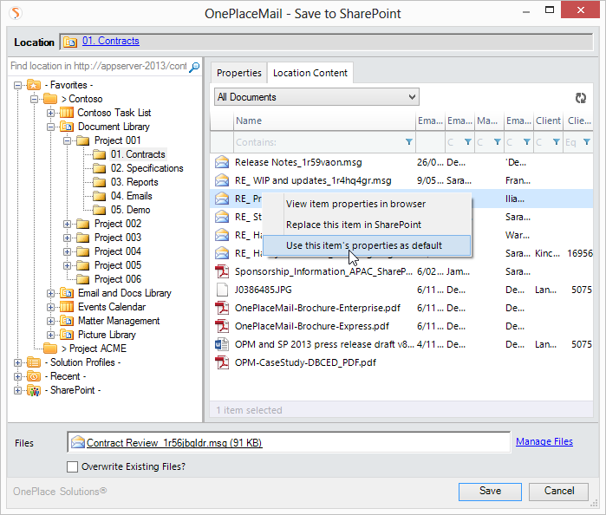The image size is (606, 515).
Task: Click the search magnifier icon in location box
Action: (194, 67)
